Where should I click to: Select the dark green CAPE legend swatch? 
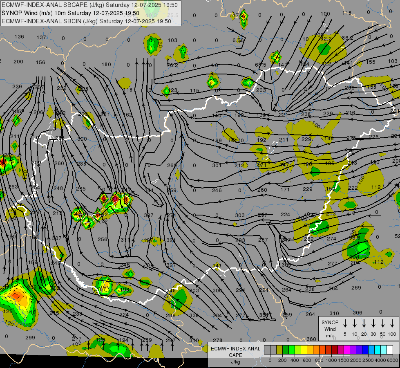286,350
